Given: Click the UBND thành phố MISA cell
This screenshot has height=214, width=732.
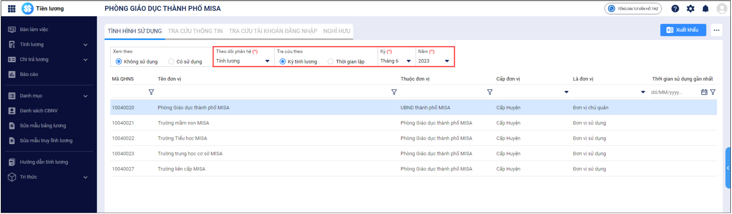Looking at the screenshot, I should click(425, 108).
